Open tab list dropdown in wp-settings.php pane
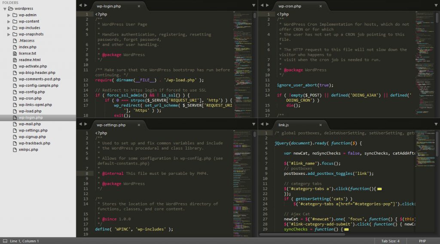 (x=254, y=125)
